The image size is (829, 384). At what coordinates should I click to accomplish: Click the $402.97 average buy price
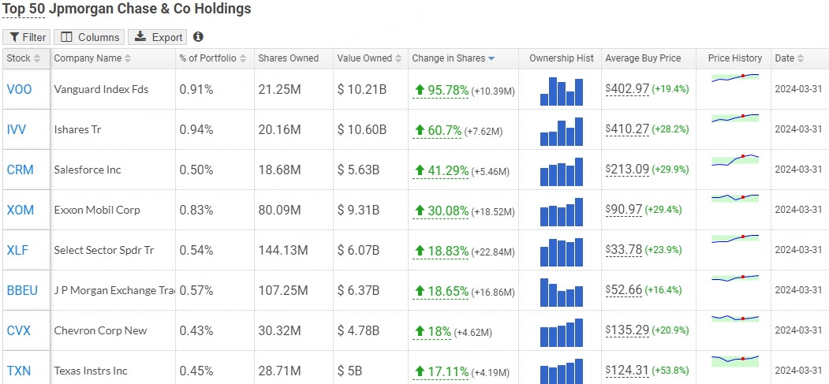(627, 89)
